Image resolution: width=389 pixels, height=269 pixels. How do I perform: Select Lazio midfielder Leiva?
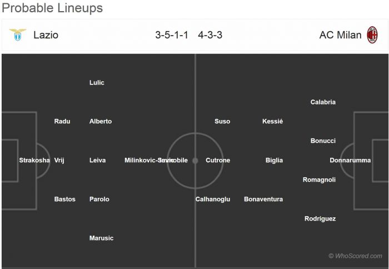point(97,160)
